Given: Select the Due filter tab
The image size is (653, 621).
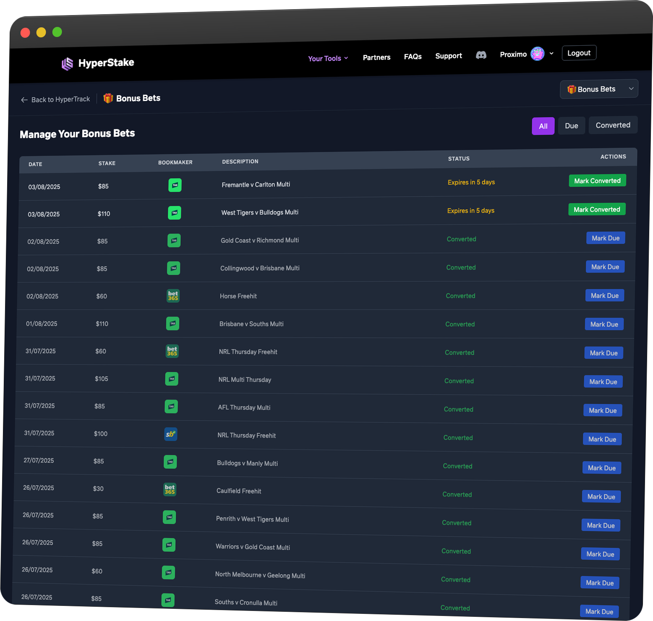Looking at the screenshot, I should tap(571, 126).
